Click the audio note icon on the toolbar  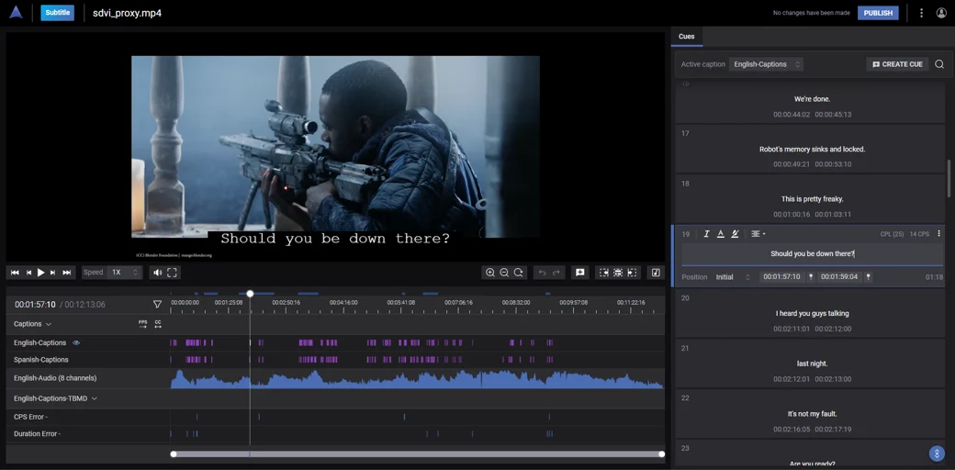pos(656,273)
